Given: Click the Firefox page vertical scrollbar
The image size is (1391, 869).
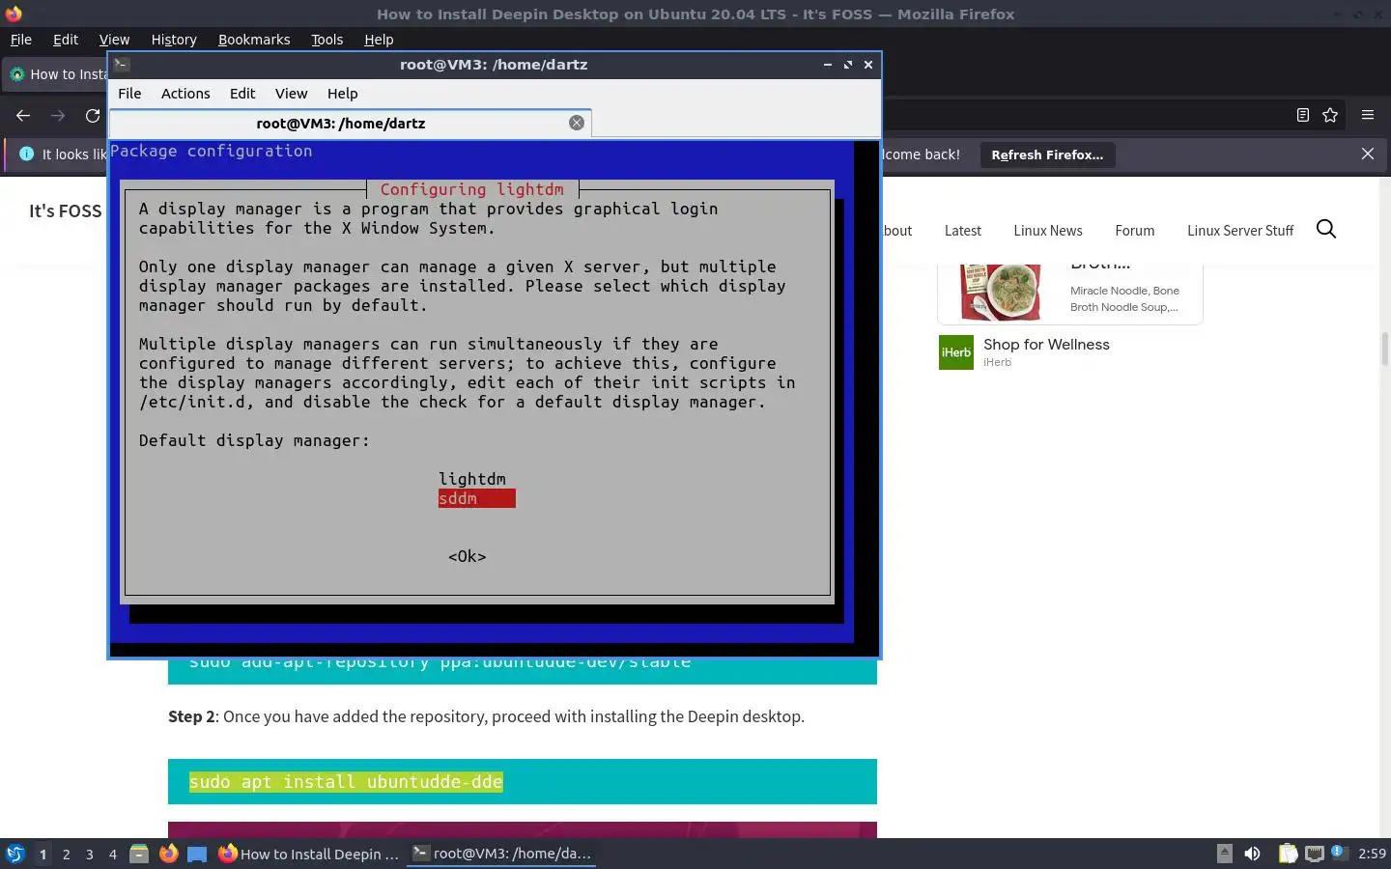Looking at the screenshot, I should coord(1384,349).
